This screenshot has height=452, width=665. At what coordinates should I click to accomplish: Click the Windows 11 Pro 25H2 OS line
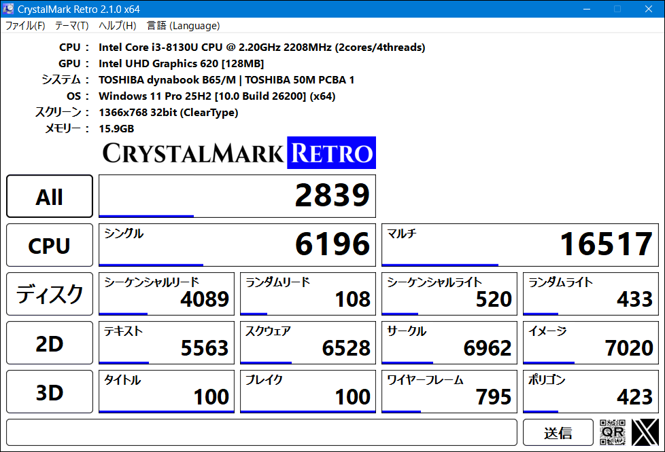coord(217,96)
